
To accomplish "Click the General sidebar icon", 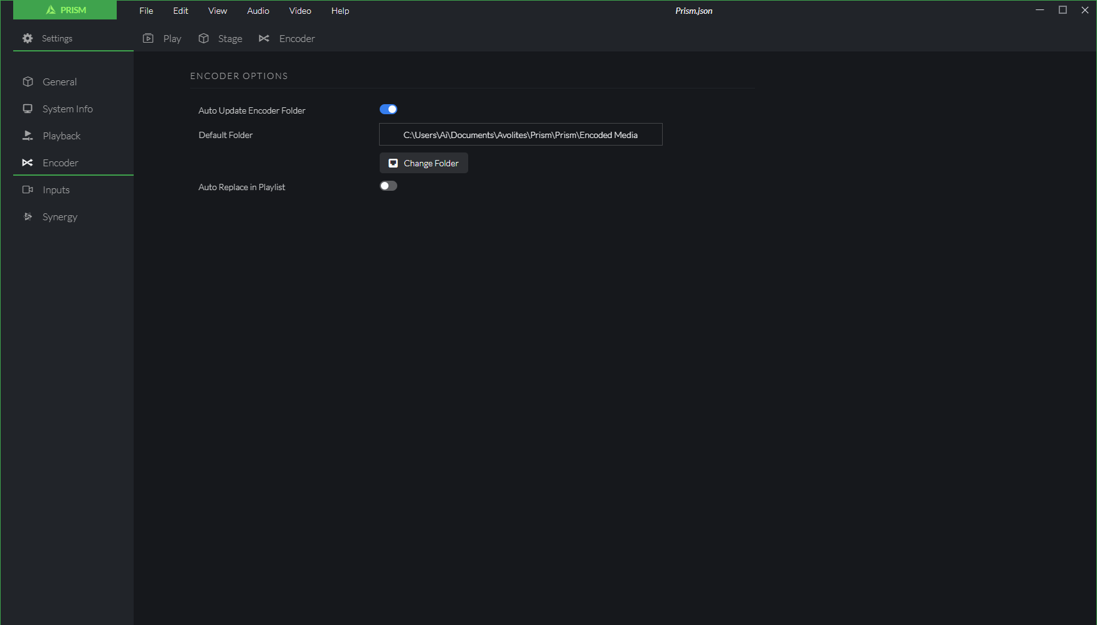I will 28,82.
